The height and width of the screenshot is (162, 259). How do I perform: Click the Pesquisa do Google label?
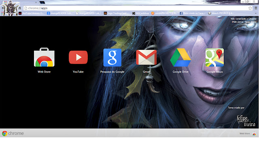click(x=113, y=72)
